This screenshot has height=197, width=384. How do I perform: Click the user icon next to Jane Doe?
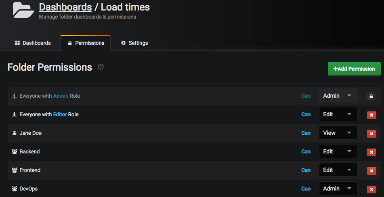click(x=15, y=133)
